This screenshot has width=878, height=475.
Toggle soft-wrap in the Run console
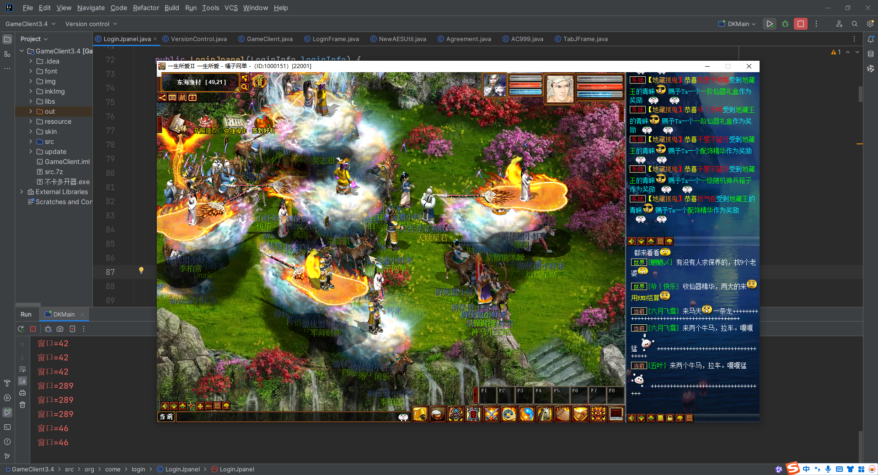(x=22, y=369)
